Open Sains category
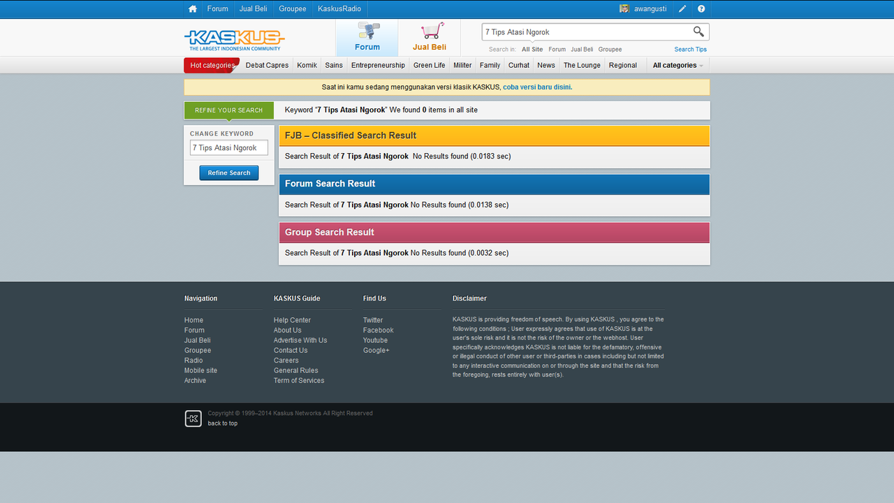Image resolution: width=894 pixels, height=503 pixels. [x=334, y=65]
